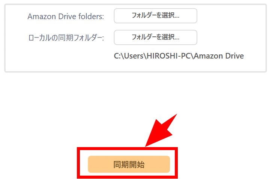The width and height of the screenshot is (269, 179).
Task: Choose Amazon Drive folders via フォルダーを選択...
Action: (x=155, y=16)
